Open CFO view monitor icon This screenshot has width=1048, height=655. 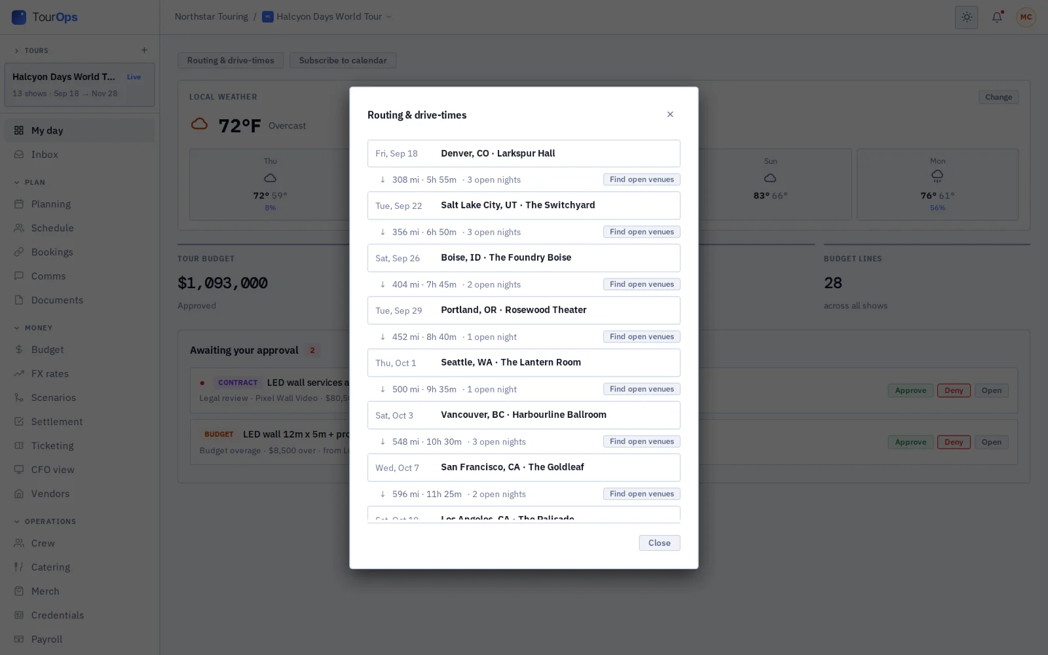(x=19, y=470)
